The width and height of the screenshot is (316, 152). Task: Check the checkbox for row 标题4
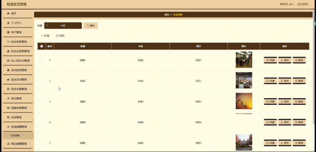coord(41,122)
